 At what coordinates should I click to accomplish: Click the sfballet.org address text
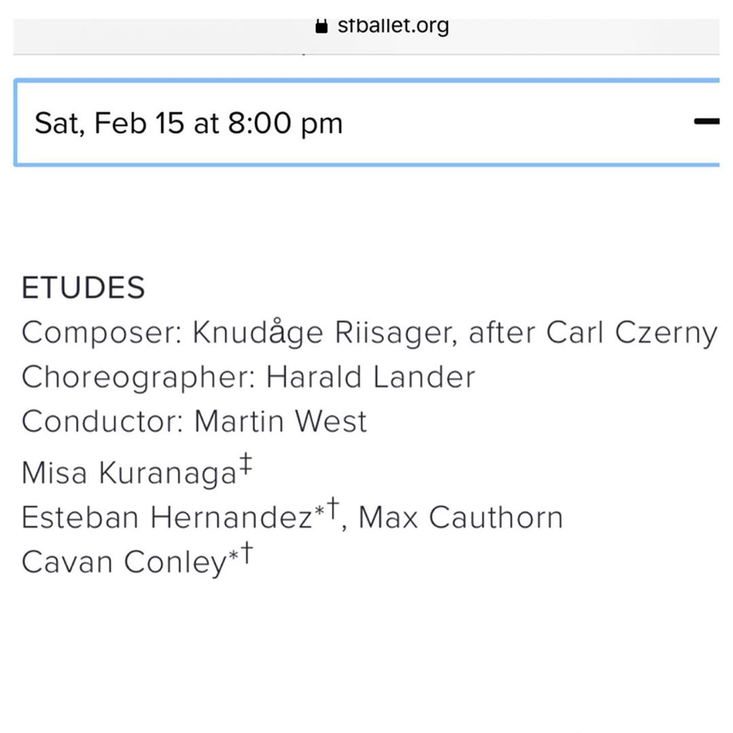[x=393, y=26]
